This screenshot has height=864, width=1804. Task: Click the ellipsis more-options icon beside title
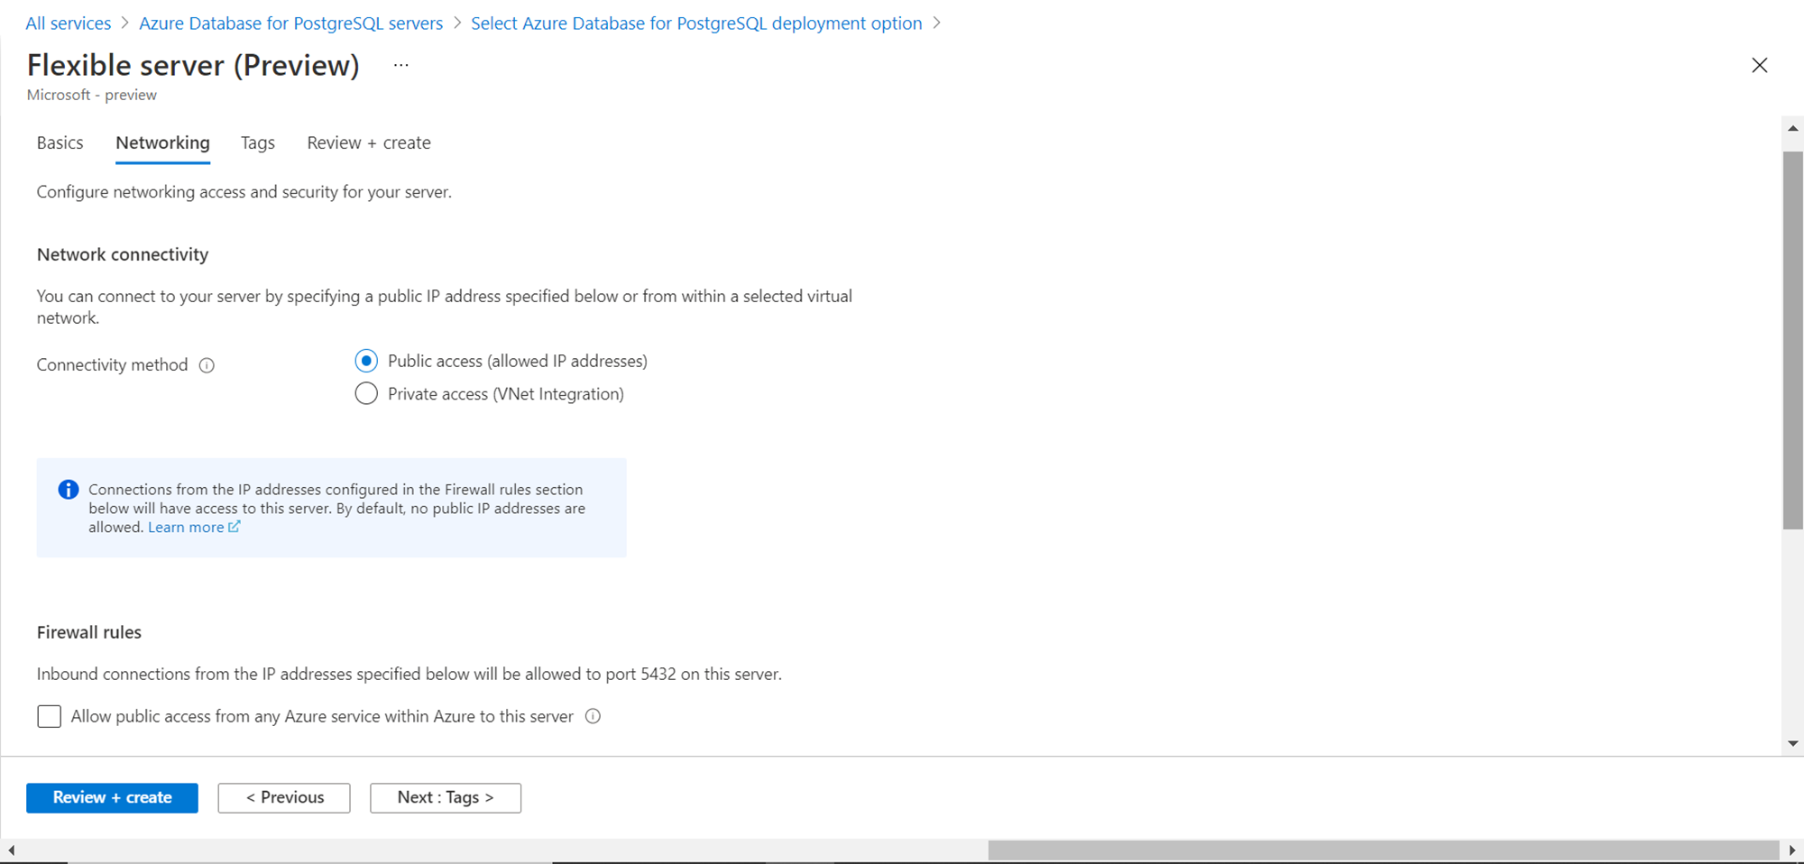pyautogui.click(x=401, y=65)
